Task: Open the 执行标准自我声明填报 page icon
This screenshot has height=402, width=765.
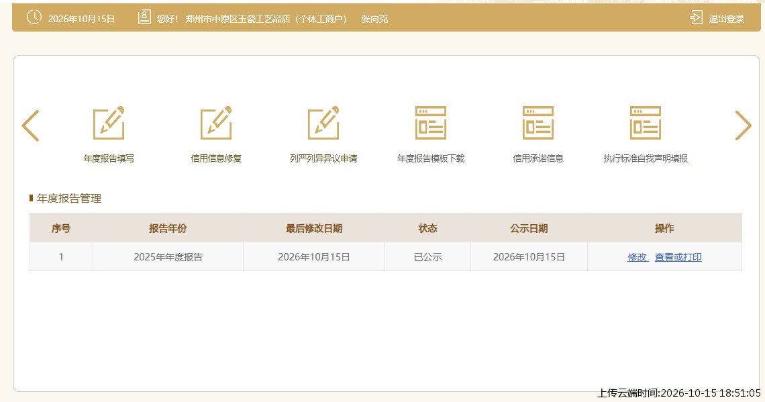Action: point(646,123)
